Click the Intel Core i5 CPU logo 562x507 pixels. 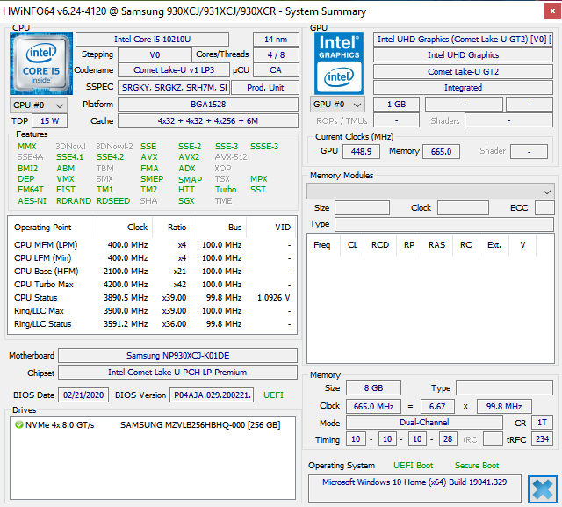[40, 62]
